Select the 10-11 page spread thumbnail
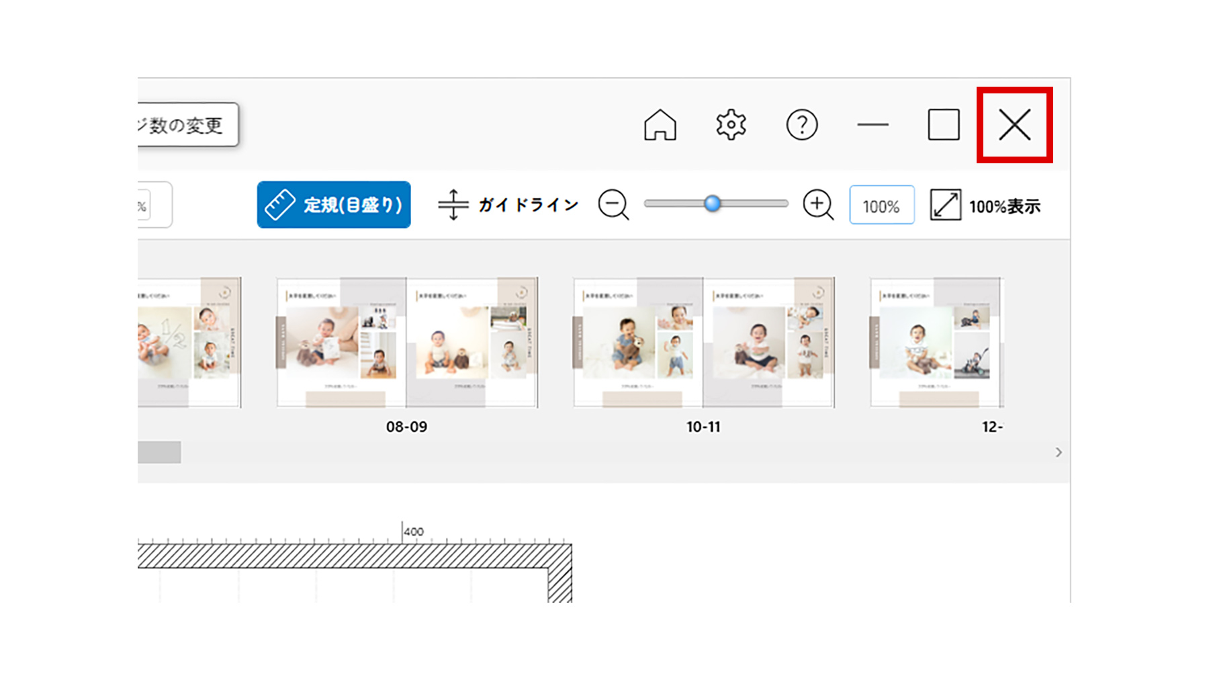Viewport: 1209px width, 680px height. point(704,342)
